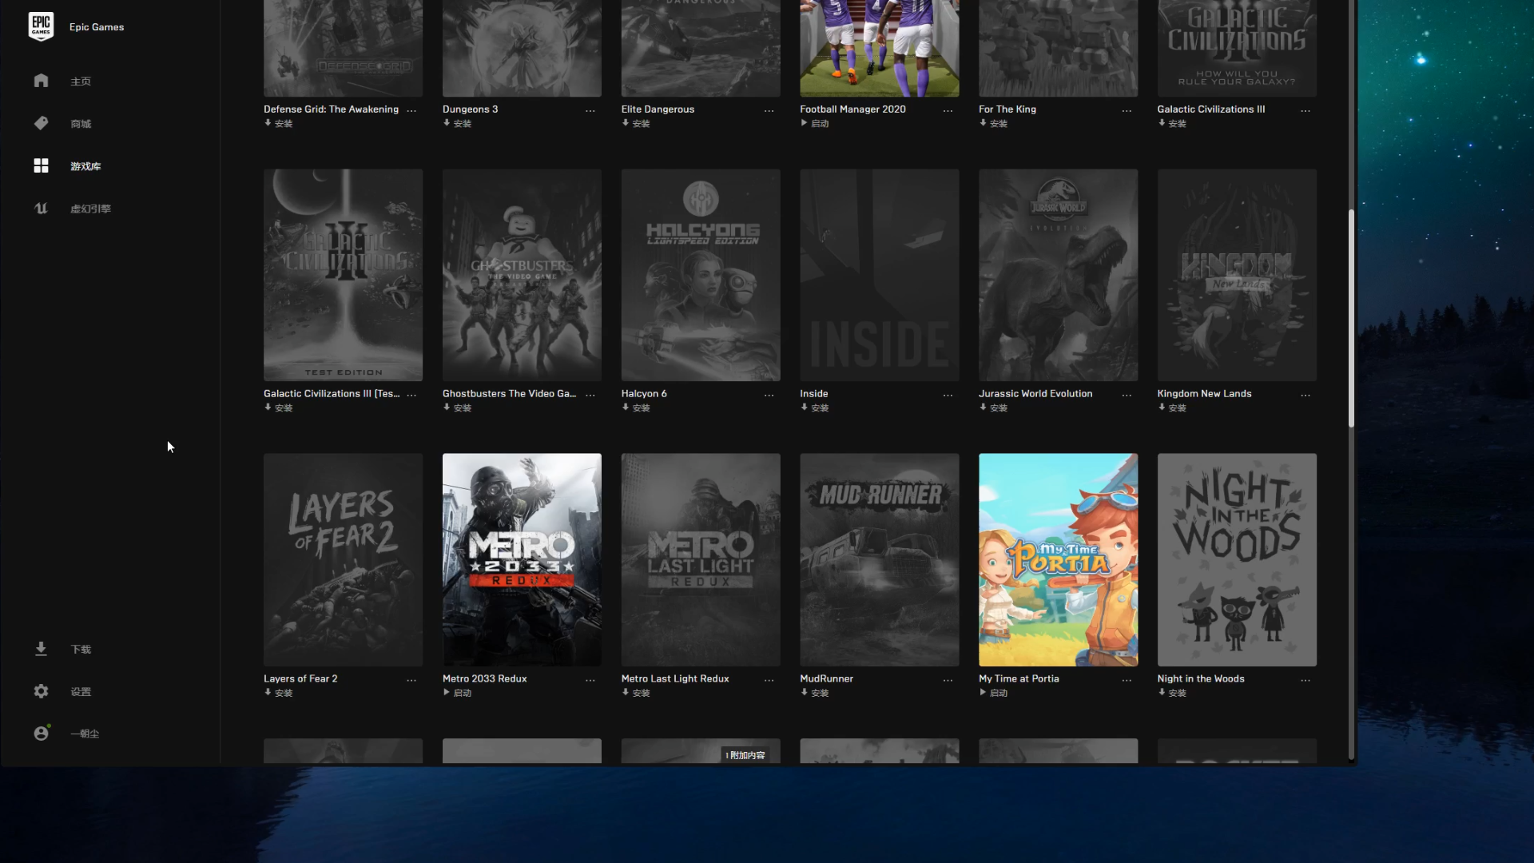Open the Home page sidebar icon
The width and height of the screenshot is (1534, 863).
coord(41,81)
